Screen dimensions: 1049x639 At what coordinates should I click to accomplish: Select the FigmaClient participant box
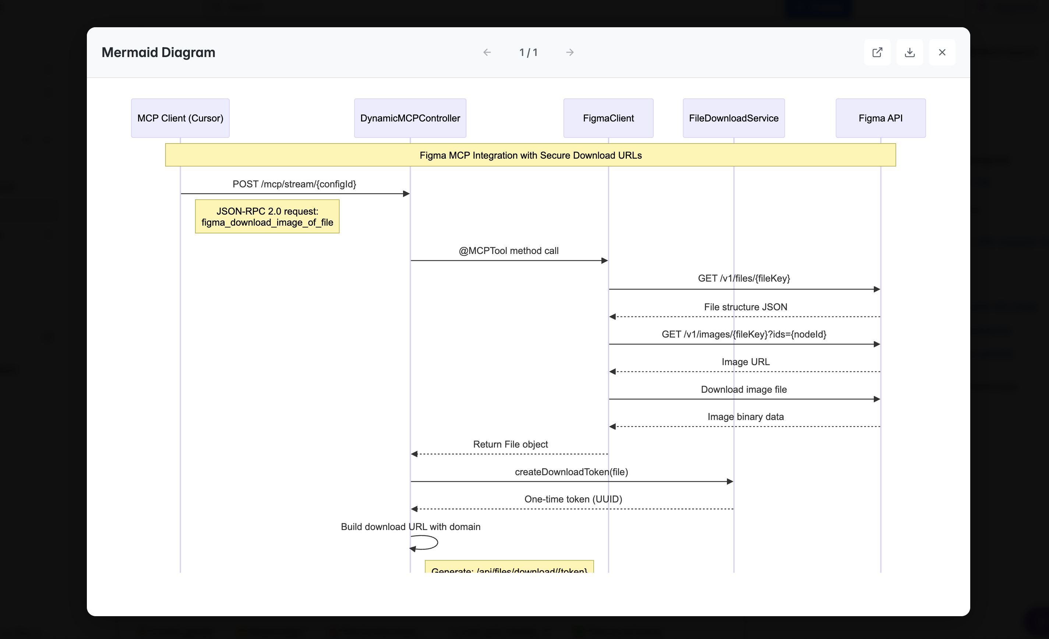608,118
